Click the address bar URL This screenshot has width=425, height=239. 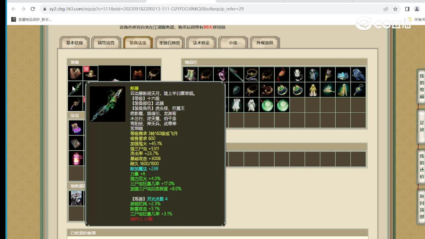[x=146, y=9]
